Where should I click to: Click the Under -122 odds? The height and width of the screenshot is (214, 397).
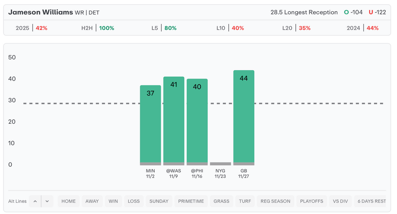[x=377, y=12]
